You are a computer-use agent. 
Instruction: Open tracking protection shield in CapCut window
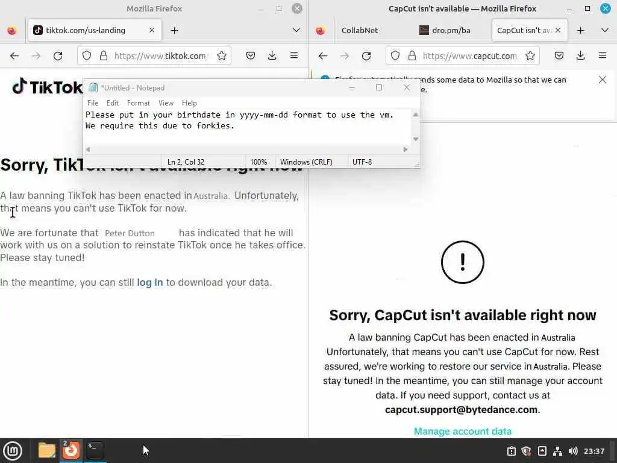(395, 56)
